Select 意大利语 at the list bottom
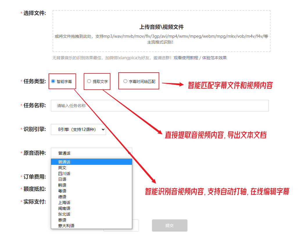Viewport: 306px width, 240px height. [66, 225]
